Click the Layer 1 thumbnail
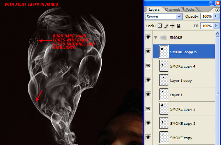The width and height of the screenshot is (221, 145). click(x=164, y=94)
